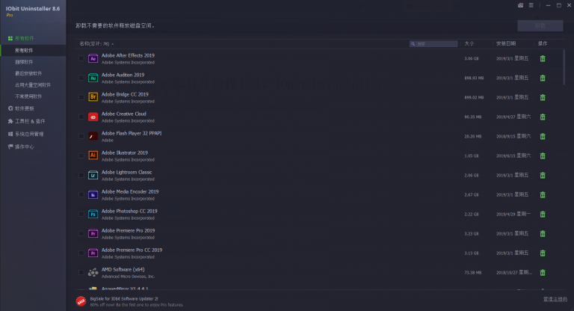Screen dimensions: 574x311
Task: Click the Adobe Premiere Pro CC 2019 icon
Action: (x=93, y=253)
